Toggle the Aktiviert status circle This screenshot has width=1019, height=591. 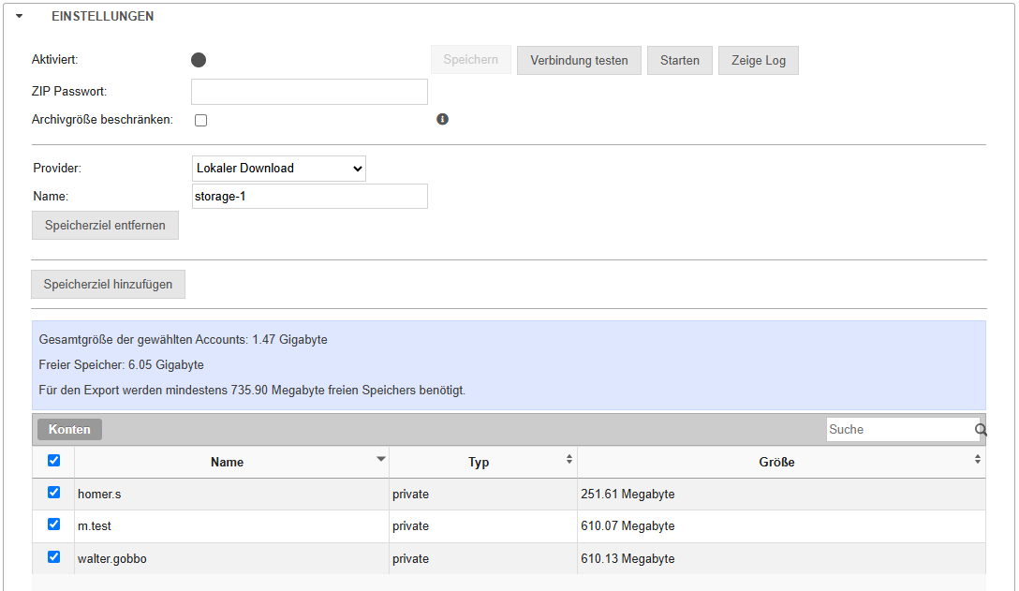[199, 60]
